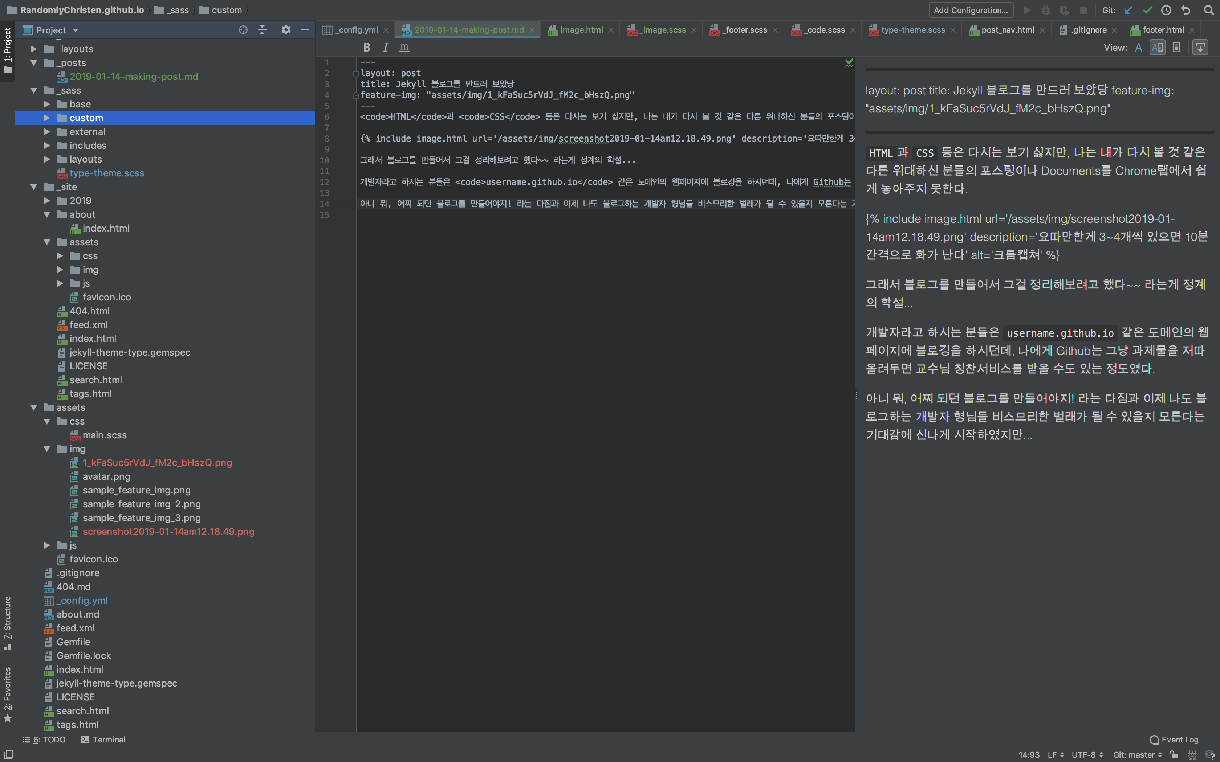The image size is (1220, 762).
Task: Toggle tool window bars corner icon
Action: pos(9,754)
